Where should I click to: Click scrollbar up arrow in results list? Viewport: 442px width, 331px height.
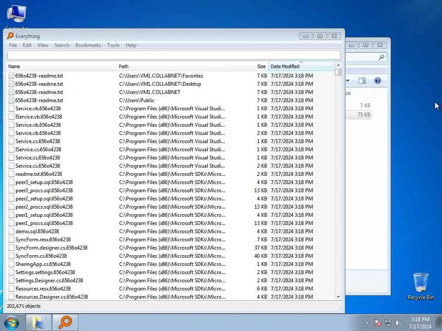click(x=338, y=66)
